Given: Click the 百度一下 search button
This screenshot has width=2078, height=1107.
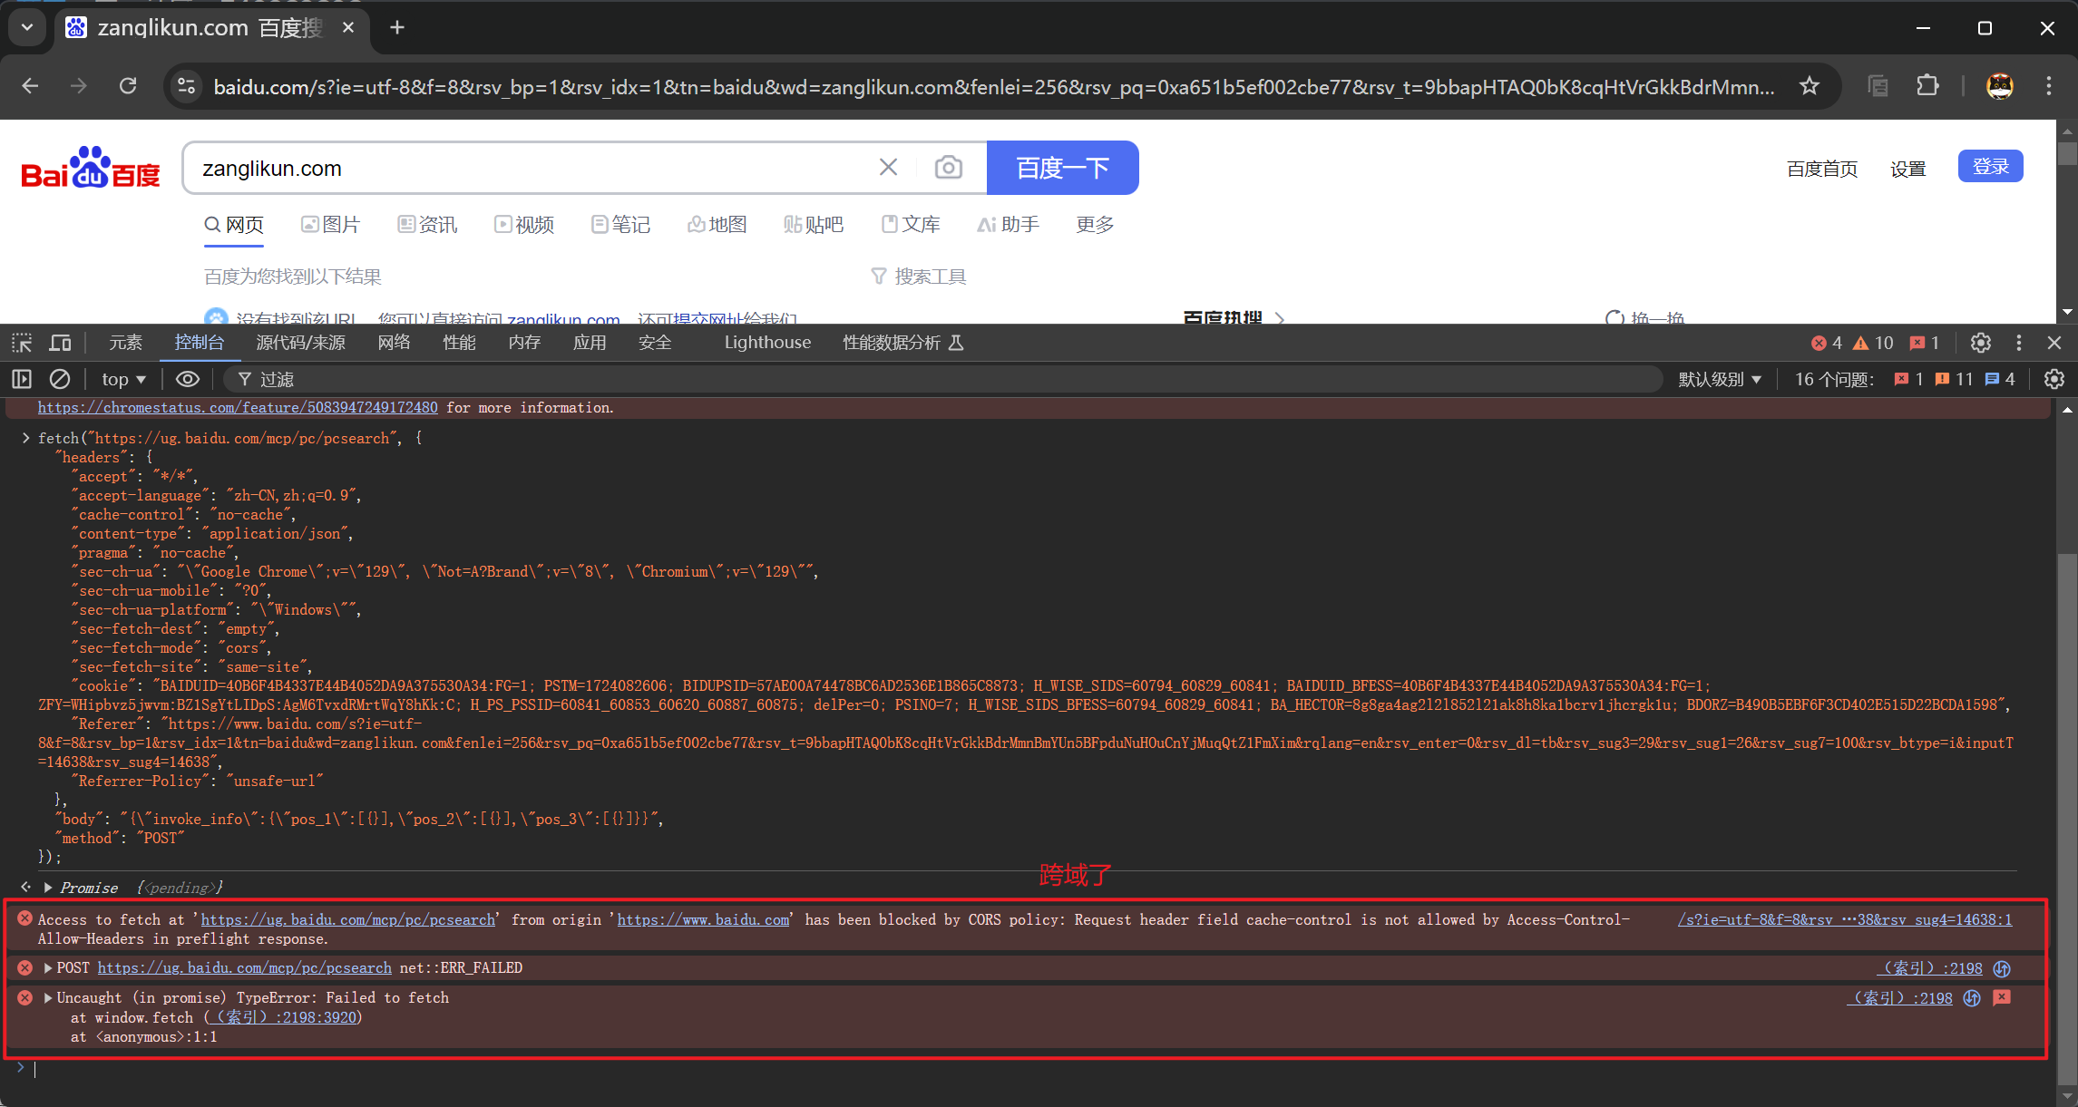Looking at the screenshot, I should (x=1062, y=167).
